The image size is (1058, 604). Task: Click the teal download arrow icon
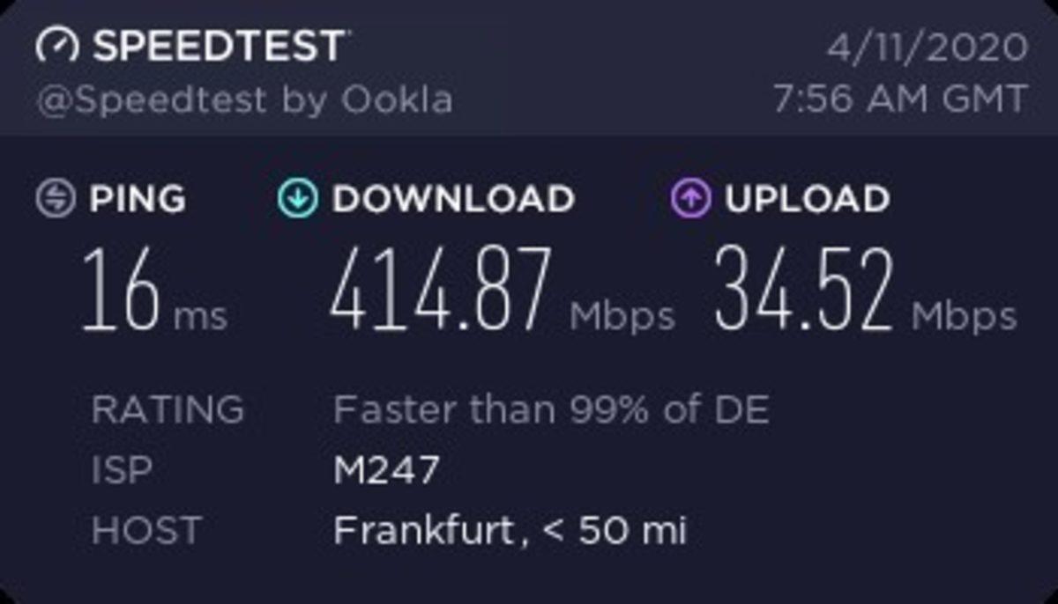(x=297, y=199)
